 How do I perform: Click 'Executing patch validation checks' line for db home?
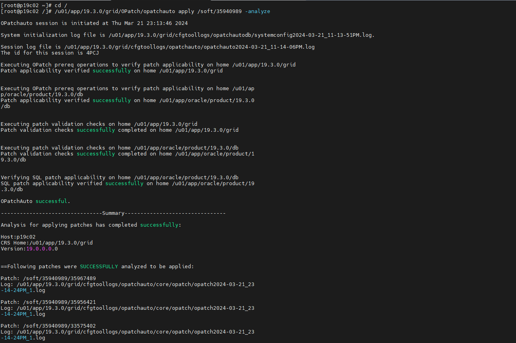point(120,148)
